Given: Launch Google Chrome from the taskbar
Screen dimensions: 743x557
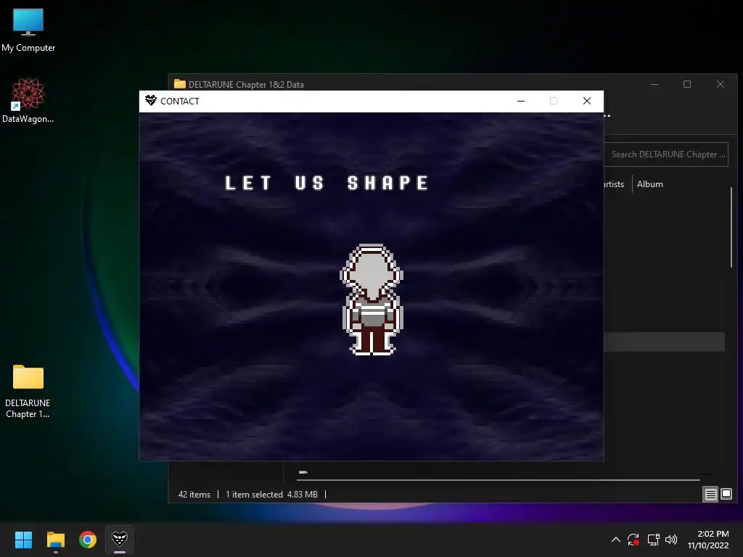Looking at the screenshot, I should point(88,540).
